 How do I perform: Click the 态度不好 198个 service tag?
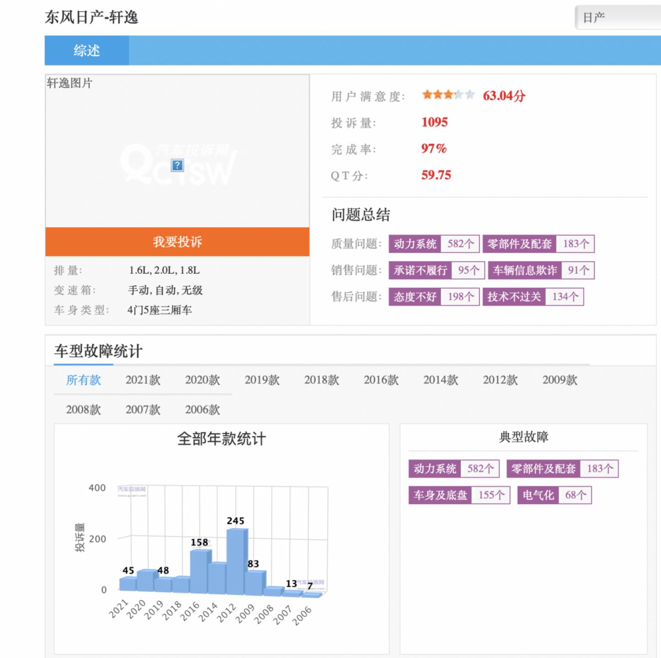coord(433,297)
